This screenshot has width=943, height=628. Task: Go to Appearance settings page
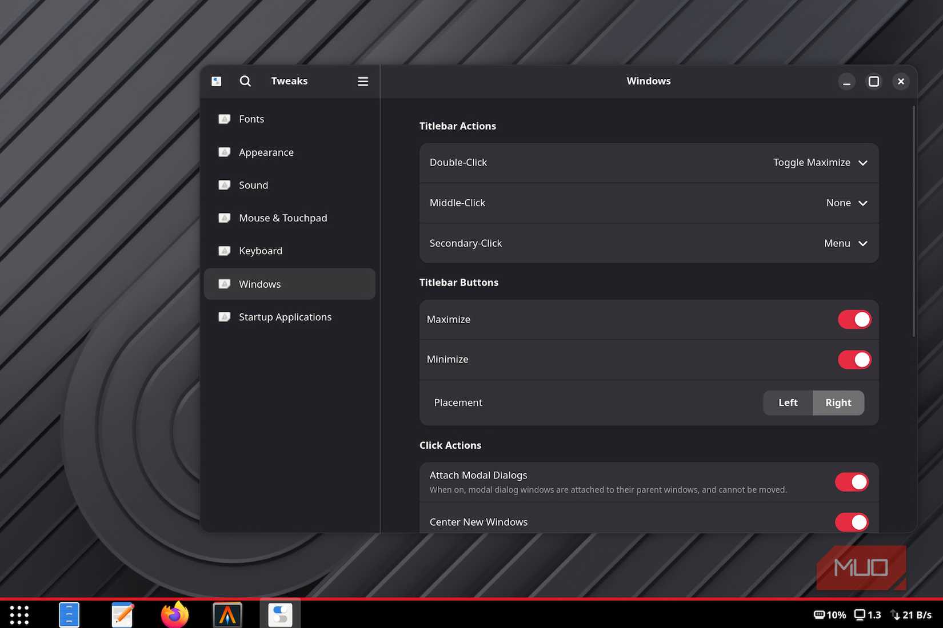(x=290, y=152)
